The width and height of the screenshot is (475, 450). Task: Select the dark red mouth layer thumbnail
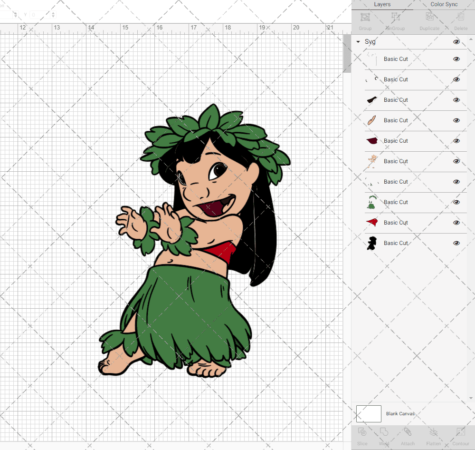click(x=372, y=141)
